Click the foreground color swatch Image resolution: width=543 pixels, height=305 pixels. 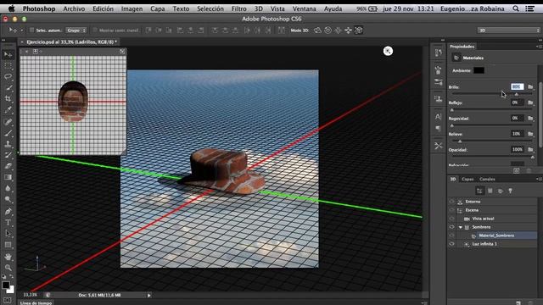click(6, 285)
